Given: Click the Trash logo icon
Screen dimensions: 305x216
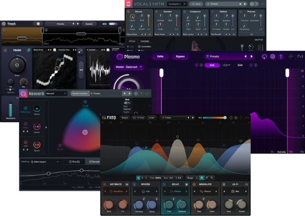Looking at the screenshot, I should pyautogui.click(x=4, y=24).
